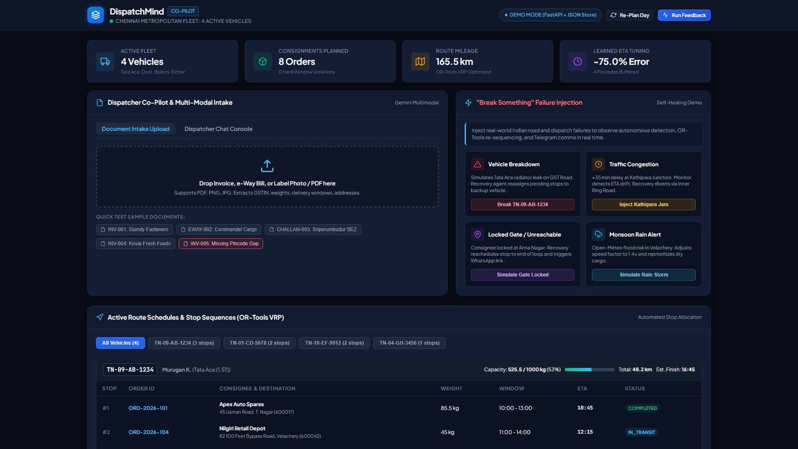Click the WEIGHT column header

click(x=451, y=389)
